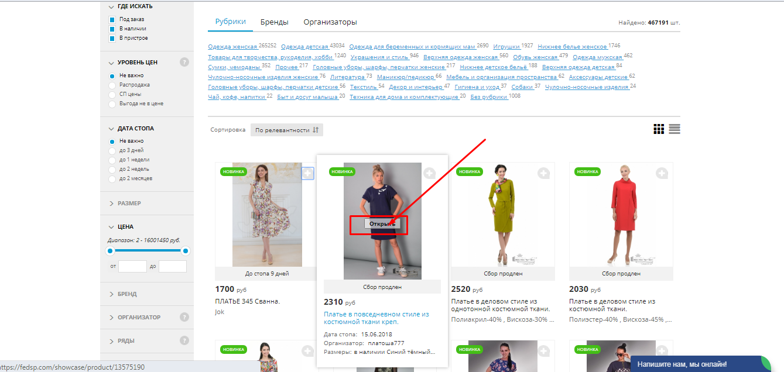Open the Одежда женская category link
784x372 pixels.
click(x=232, y=46)
